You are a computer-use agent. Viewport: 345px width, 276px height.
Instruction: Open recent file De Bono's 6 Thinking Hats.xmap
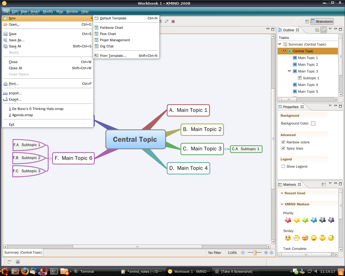[x=47, y=109]
